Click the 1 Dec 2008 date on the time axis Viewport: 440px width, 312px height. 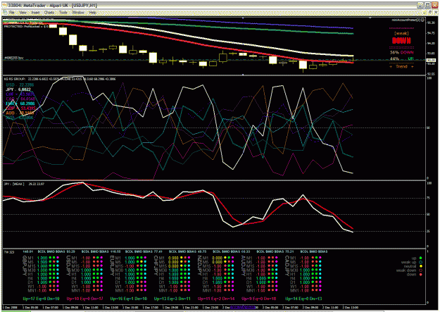coord(10,308)
